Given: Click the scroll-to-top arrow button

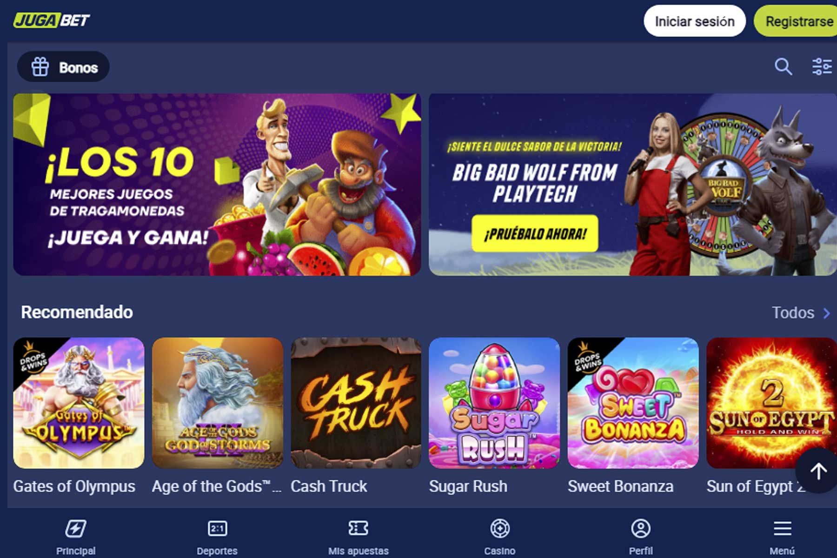Looking at the screenshot, I should point(818,471).
